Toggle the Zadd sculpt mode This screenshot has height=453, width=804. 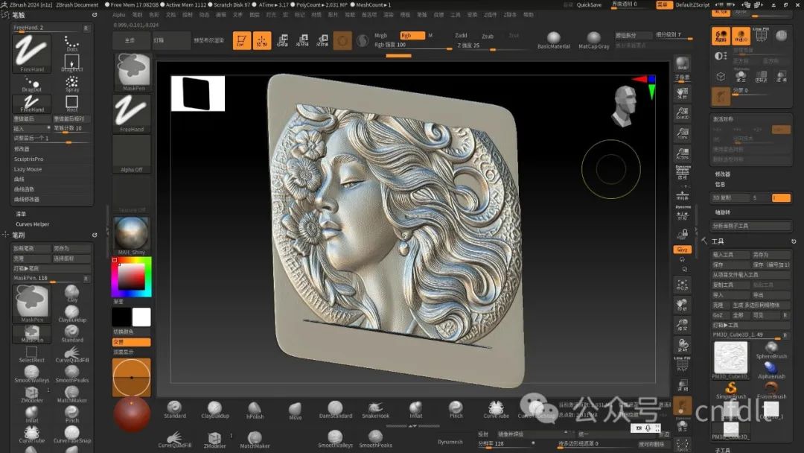point(461,36)
